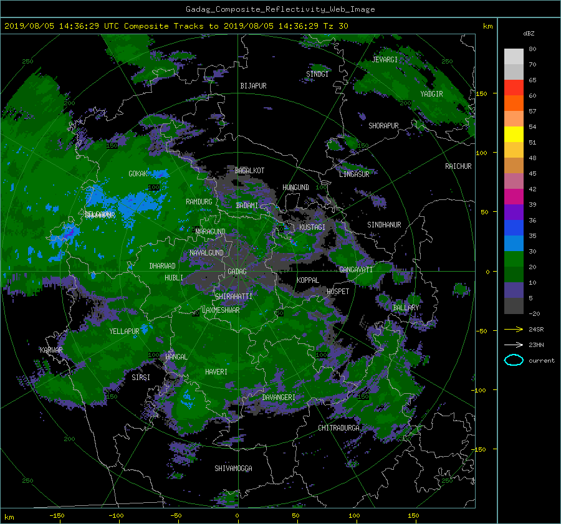561x524 pixels.
Task: Select the KUSTAGI label
Action: (x=312, y=227)
